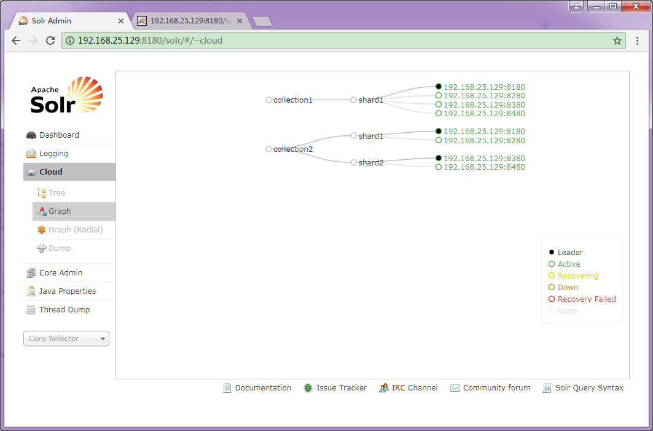Close the Solr Admin tab
653x431 pixels.
click(121, 21)
